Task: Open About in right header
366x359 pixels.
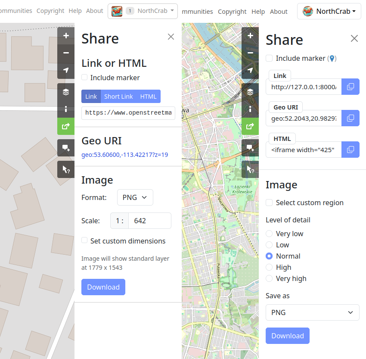Action: click(x=279, y=12)
